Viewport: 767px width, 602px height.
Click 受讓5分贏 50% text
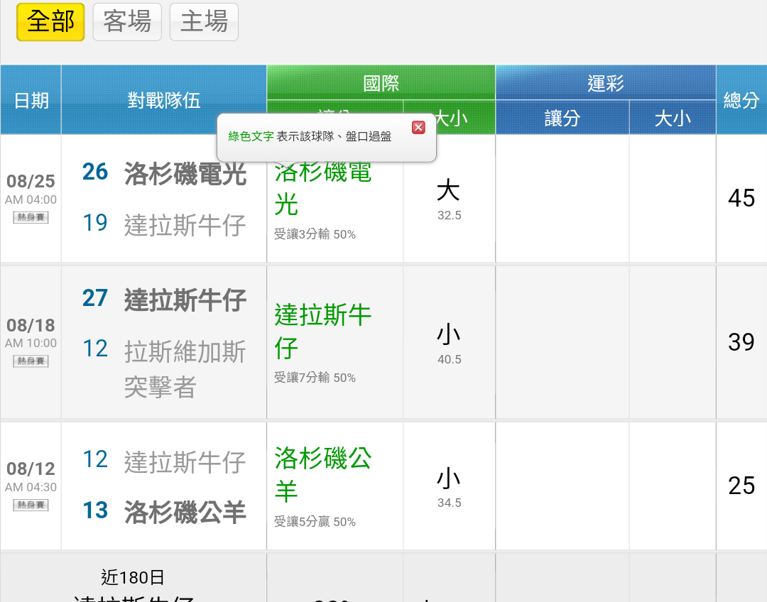[315, 522]
